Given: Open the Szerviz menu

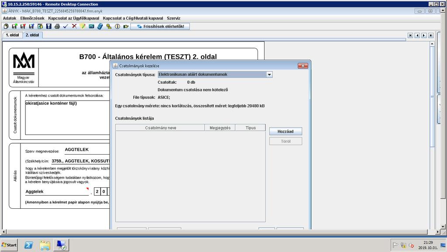Looking at the screenshot, I should 174,18.
